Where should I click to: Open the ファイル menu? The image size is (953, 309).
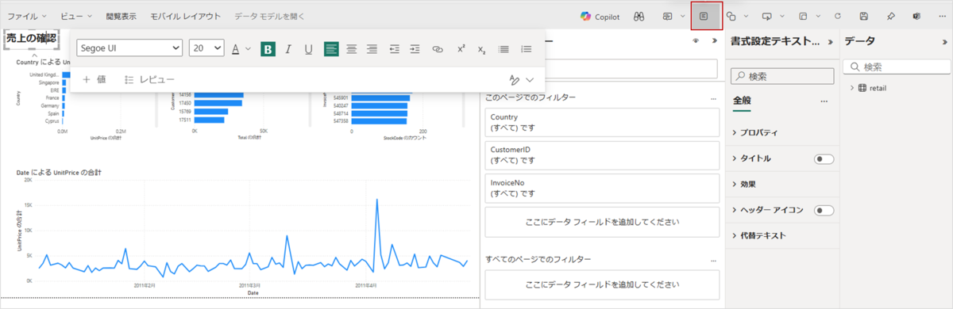27,16
